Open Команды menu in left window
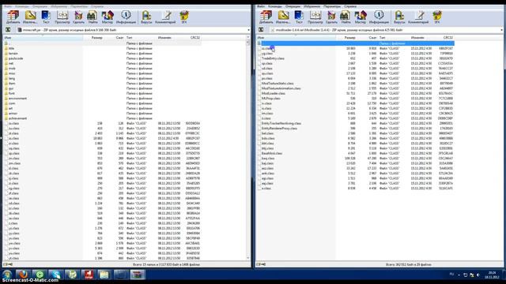 point(22,6)
